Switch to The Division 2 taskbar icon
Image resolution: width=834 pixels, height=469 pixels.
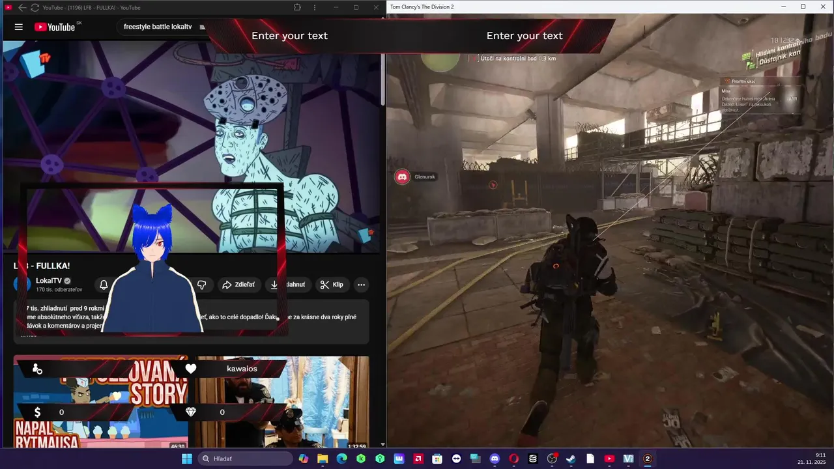click(x=648, y=459)
